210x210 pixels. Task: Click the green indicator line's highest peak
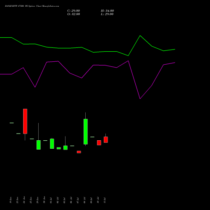140,36
